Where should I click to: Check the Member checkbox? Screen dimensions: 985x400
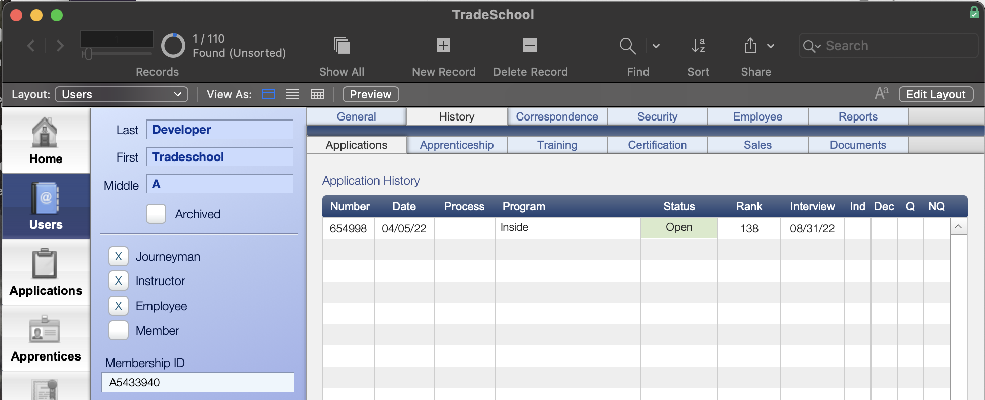[119, 330]
